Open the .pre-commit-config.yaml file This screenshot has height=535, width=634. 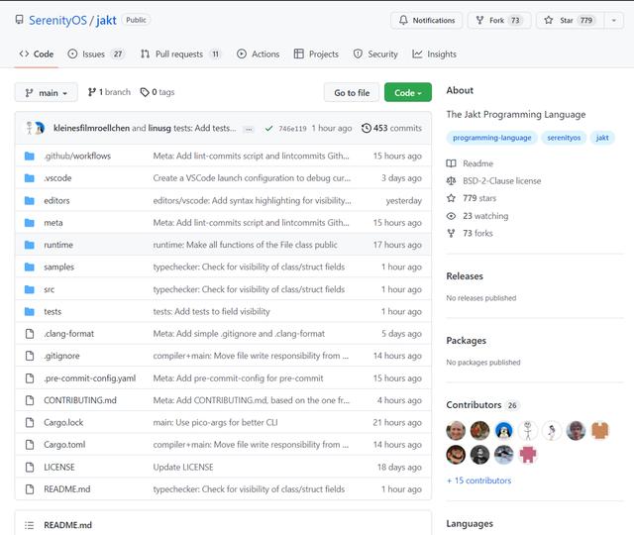pyautogui.click(x=90, y=378)
